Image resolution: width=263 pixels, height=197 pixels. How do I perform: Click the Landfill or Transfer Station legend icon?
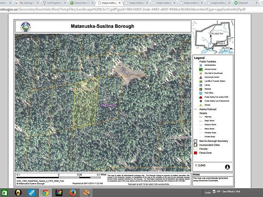(x=200, y=81)
